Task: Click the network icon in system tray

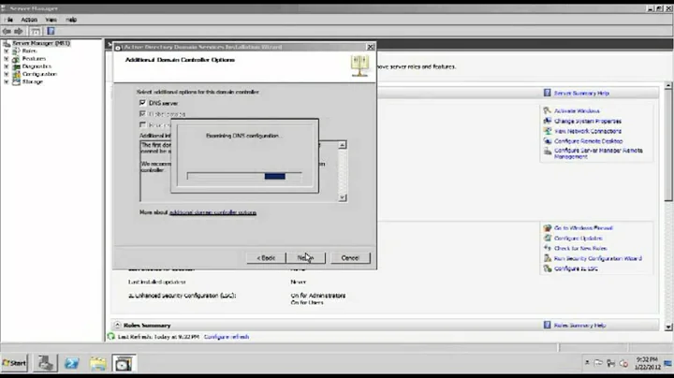Action: [610, 363]
